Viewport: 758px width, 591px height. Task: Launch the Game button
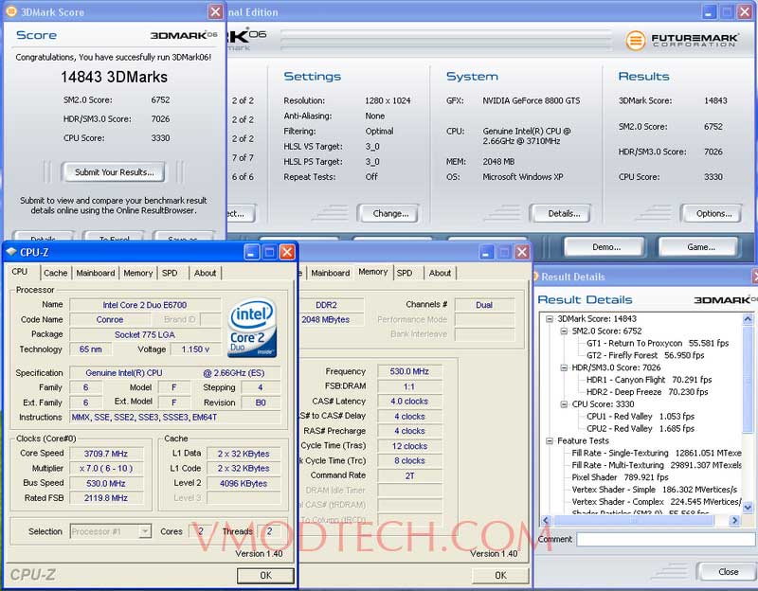click(699, 247)
